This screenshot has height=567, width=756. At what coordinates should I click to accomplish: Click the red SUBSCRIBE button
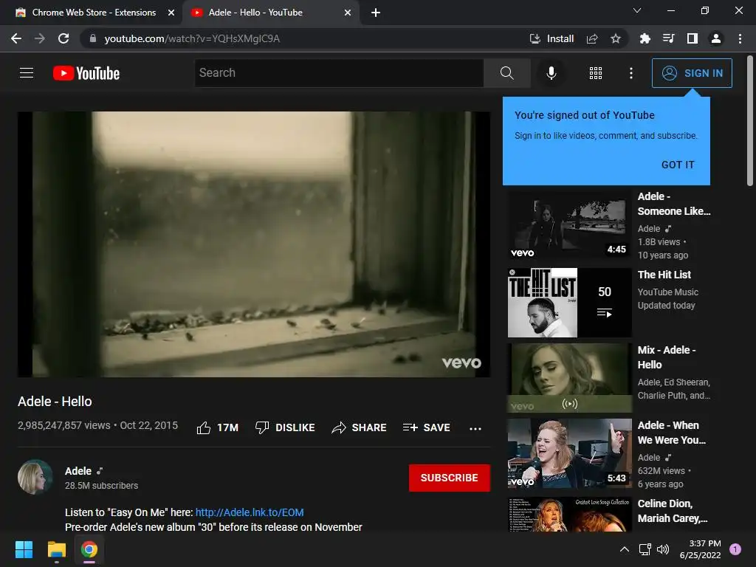[x=450, y=478]
